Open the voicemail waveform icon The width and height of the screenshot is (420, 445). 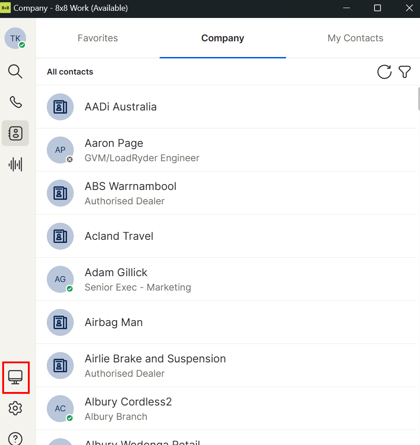point(15,164)
